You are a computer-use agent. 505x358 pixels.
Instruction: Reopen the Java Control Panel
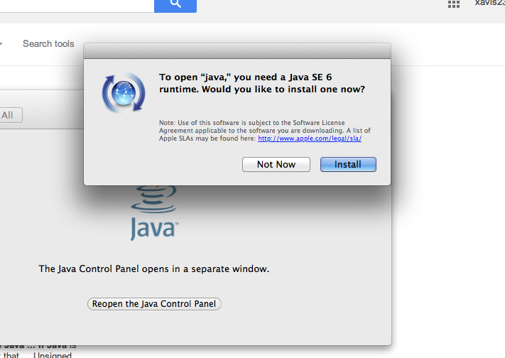[x=154, y=304]
